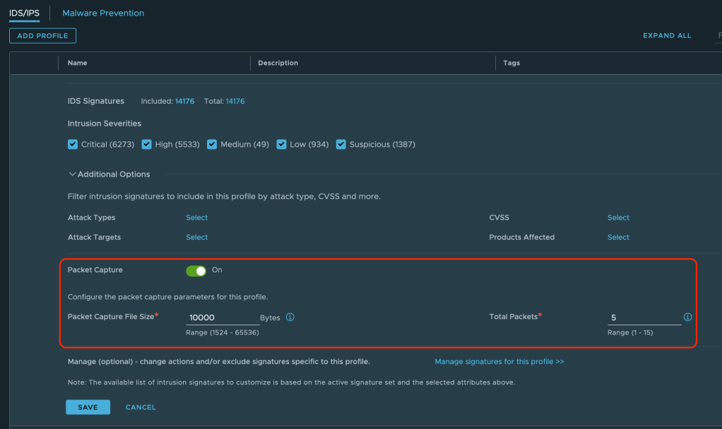Viewport: 722px width, 429px height.
Task: Click info icon next to Packet Capture File Size
Action: 290,318
